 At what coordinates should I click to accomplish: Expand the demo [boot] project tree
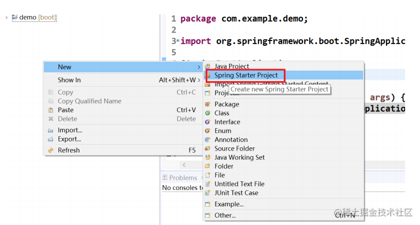(6, 18)
